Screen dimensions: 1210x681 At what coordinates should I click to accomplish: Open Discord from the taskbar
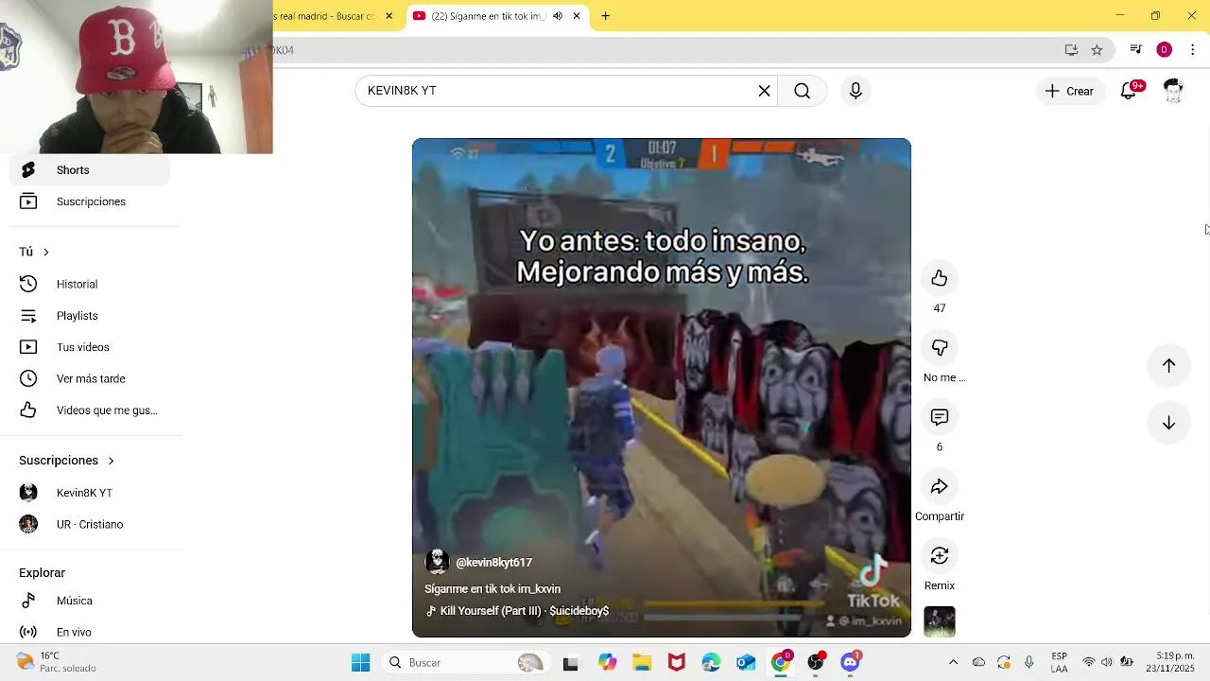[x=851, y=663]
